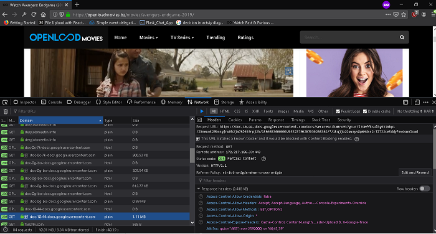Open help for Access-Control-Allow-Credentials header
This screenshot has height=234, width=436.
[200, 197]
